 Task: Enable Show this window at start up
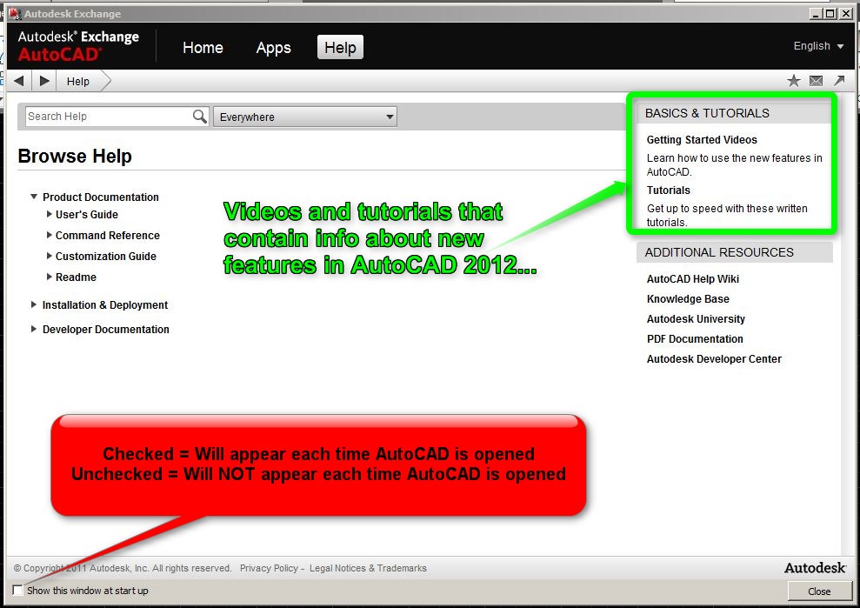click(x=18, y=591)
